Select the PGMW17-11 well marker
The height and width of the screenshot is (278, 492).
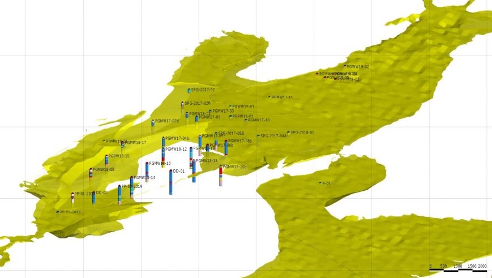[x=269, y=97]
